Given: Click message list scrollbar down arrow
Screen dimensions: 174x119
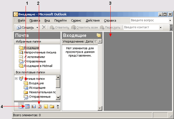Looking at the screenshot, I should (x=100, y=108).
